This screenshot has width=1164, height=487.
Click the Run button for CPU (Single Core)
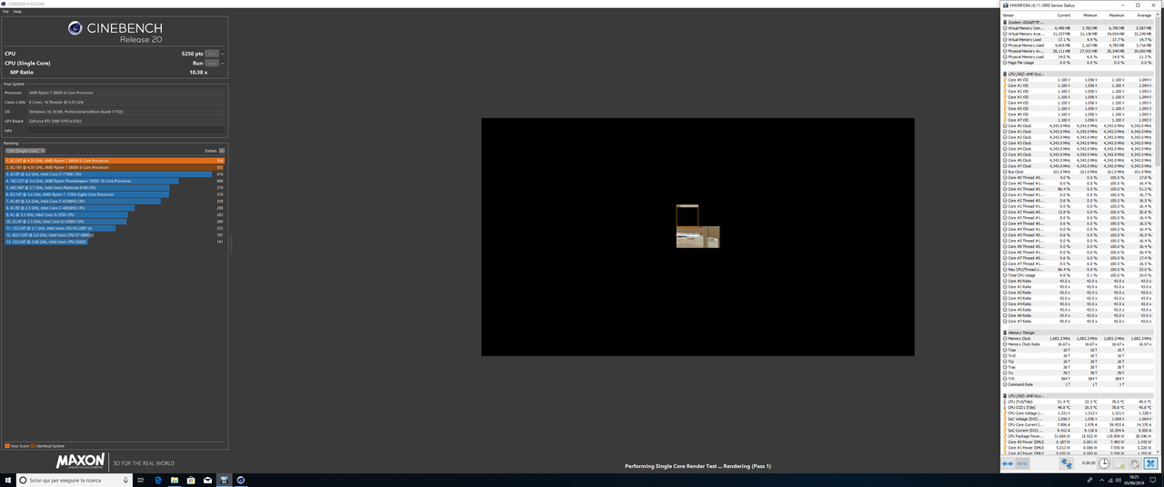point(212,63)
